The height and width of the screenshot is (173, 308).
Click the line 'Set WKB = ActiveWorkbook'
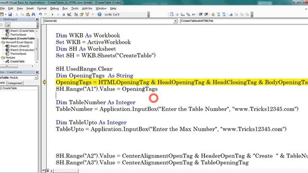coord(93,42)
